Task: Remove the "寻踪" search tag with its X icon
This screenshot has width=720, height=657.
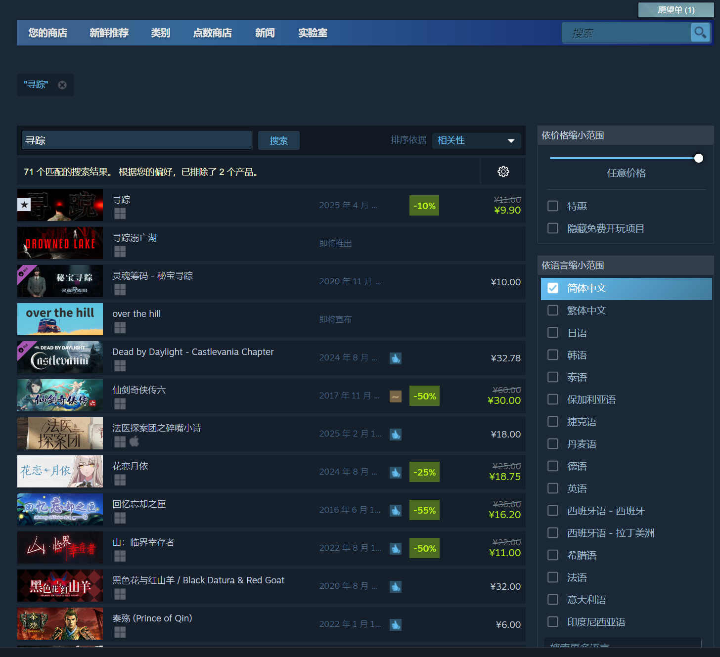Action: 62,85
